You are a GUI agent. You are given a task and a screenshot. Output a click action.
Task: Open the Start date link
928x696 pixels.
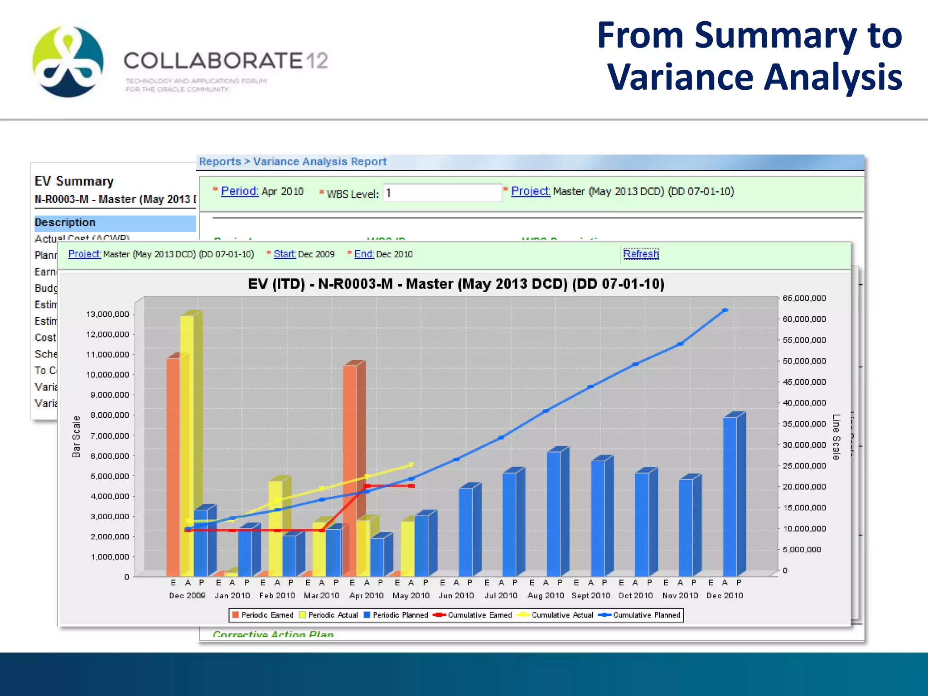(285, 254)
